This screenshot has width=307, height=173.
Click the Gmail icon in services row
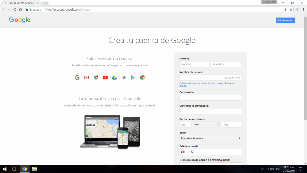[x=87, y=77]
